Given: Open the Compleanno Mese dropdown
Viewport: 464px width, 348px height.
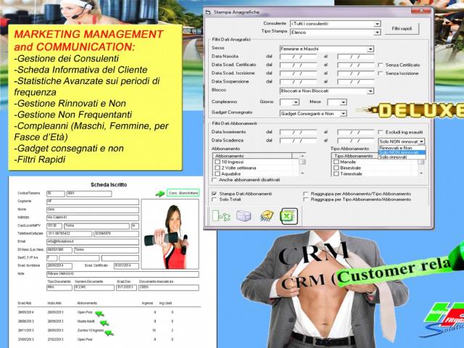Looking at the screenshot, I should (343, 102).
